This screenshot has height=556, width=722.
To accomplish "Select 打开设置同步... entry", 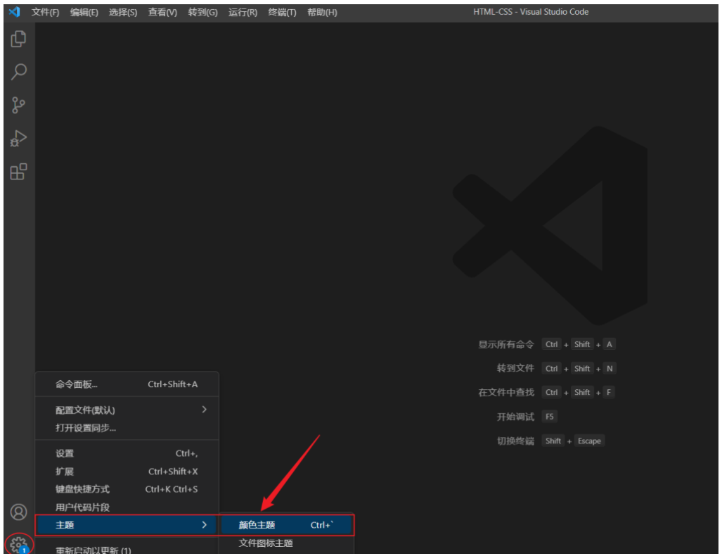I will pyautogui.click(x=127, y=428).
